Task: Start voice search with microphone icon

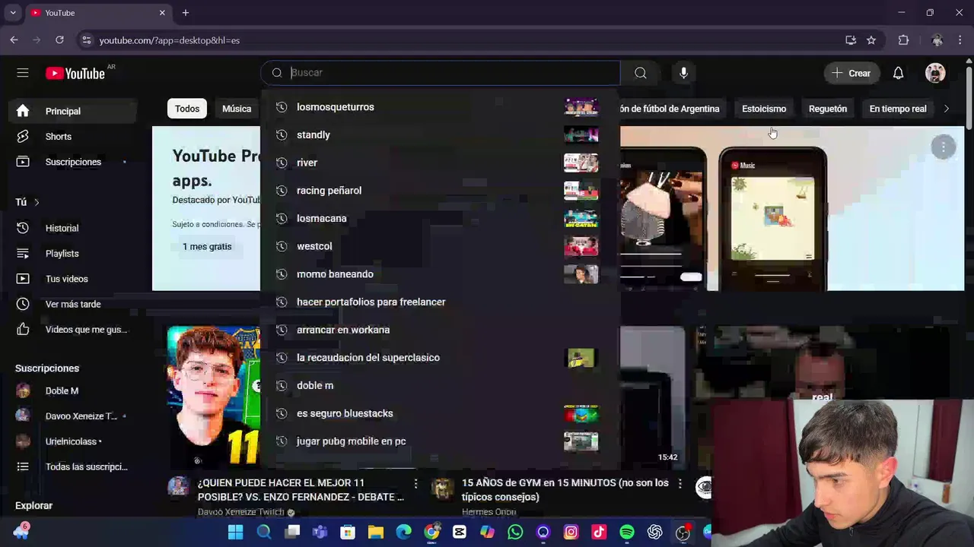Action: tap(683, 73)
